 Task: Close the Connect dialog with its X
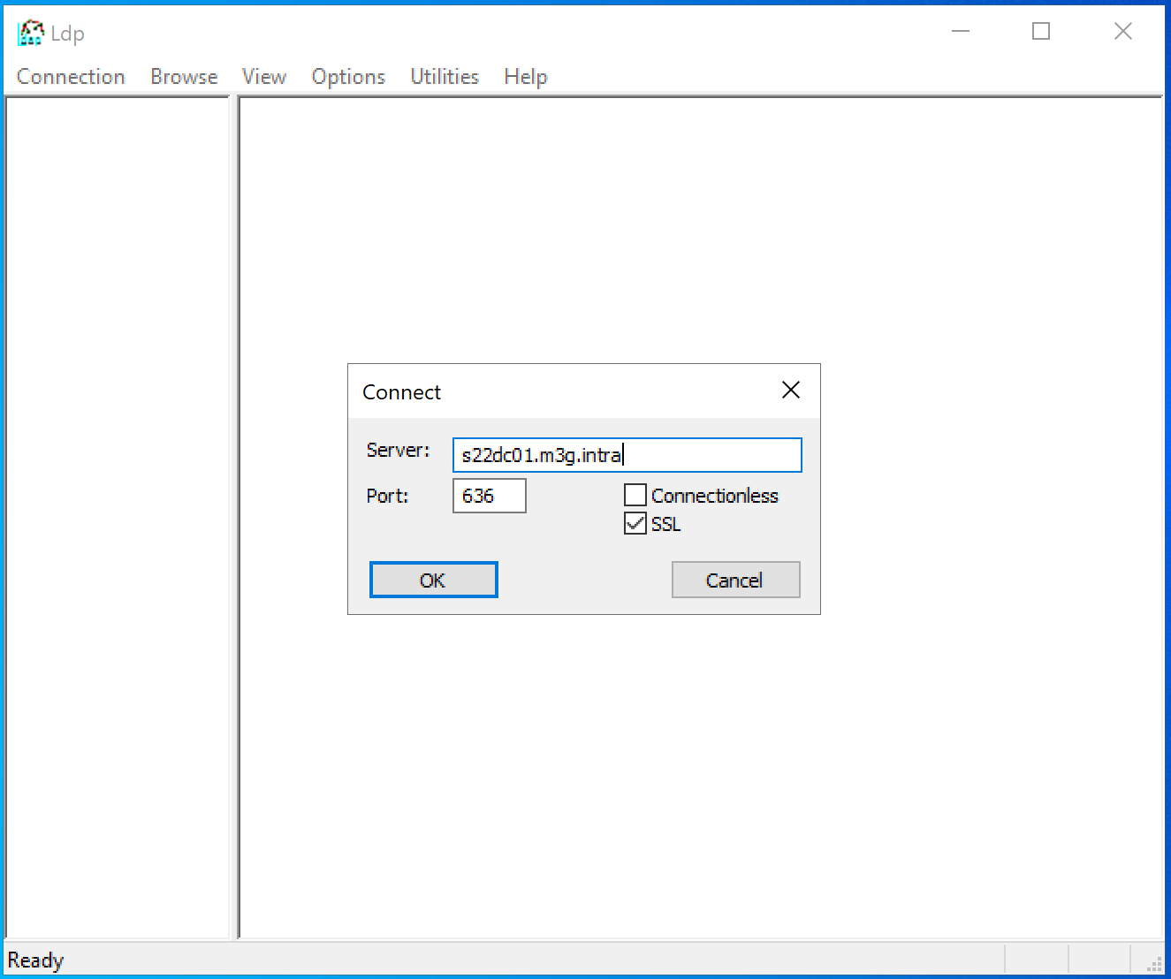tap(790, 391)
